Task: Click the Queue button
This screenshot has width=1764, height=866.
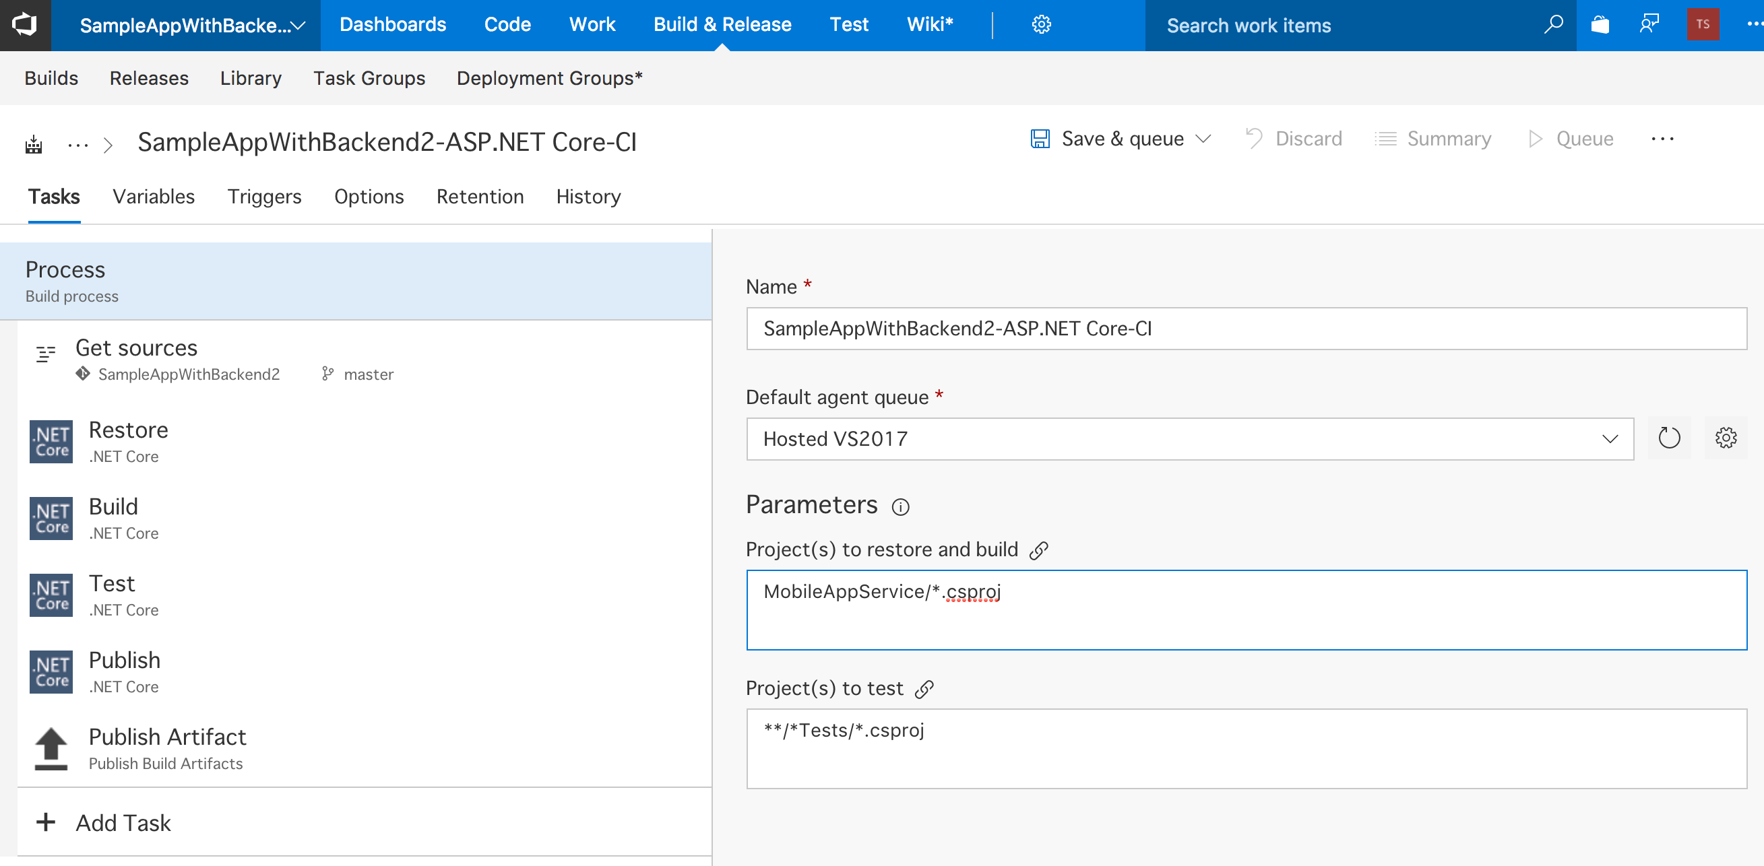Action: click(1571, 139)
